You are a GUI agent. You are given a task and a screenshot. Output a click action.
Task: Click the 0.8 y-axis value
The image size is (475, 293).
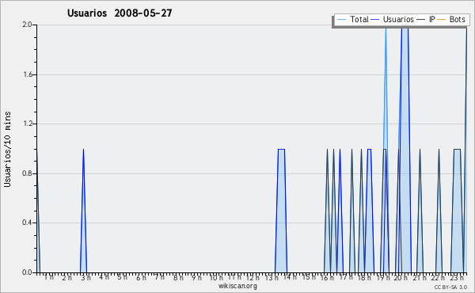(27, 173)
